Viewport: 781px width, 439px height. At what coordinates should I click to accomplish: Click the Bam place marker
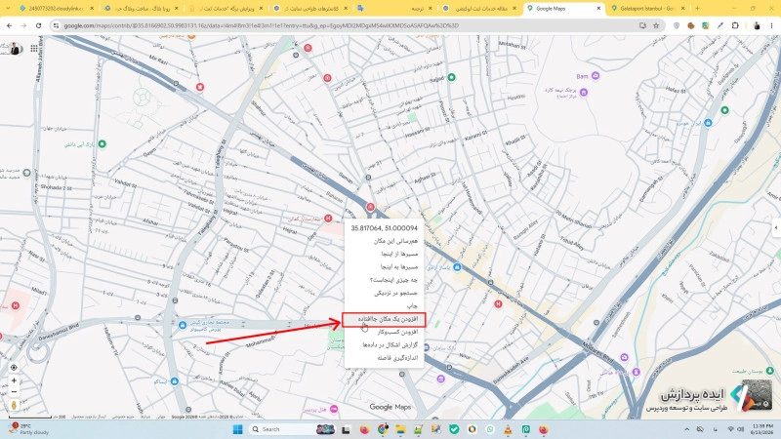tap(596, 76)
